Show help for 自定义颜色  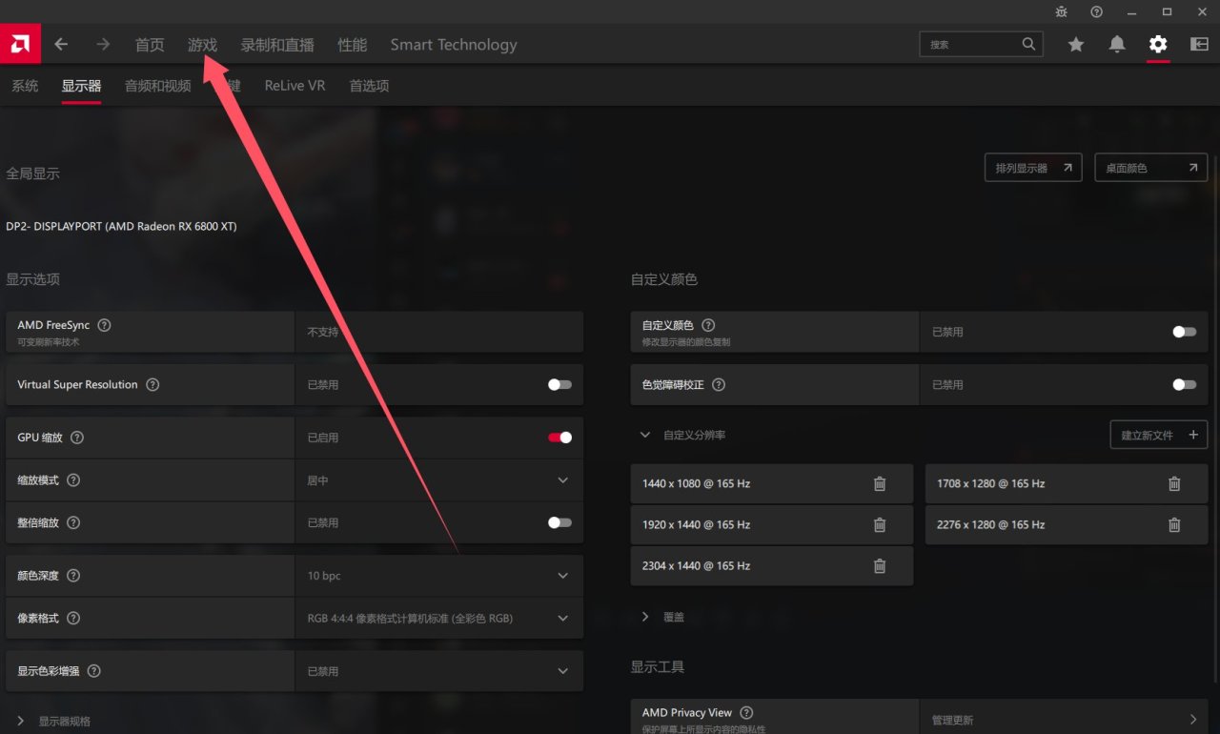click(708, 325)
